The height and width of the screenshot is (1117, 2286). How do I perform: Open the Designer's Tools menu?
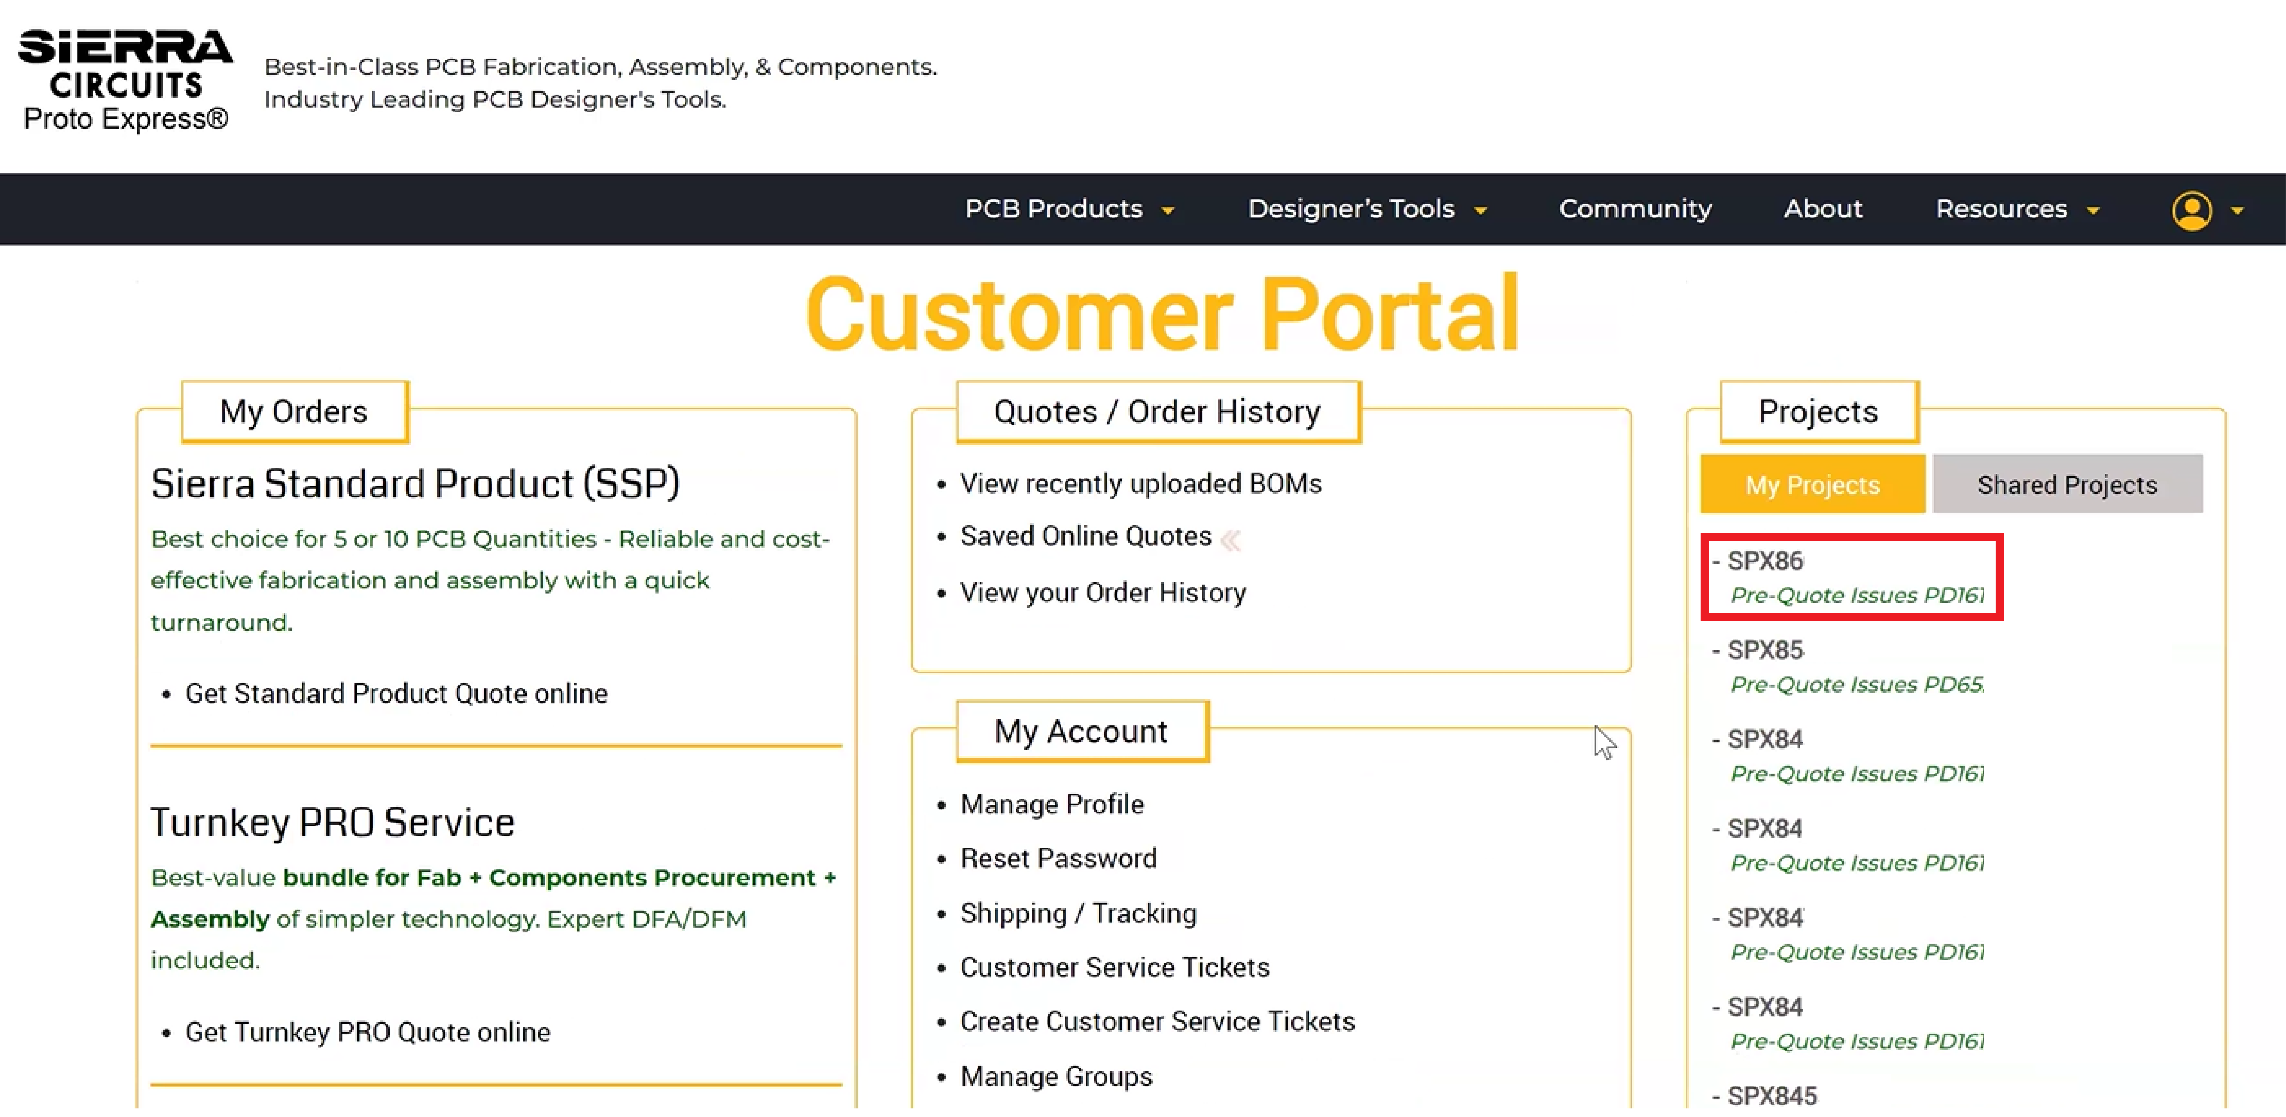(x=1351, y=209)
